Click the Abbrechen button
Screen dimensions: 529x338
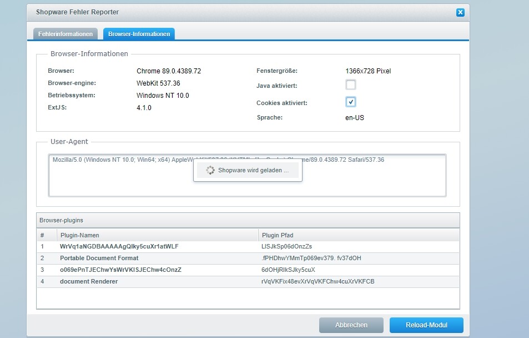click(351, 325)
